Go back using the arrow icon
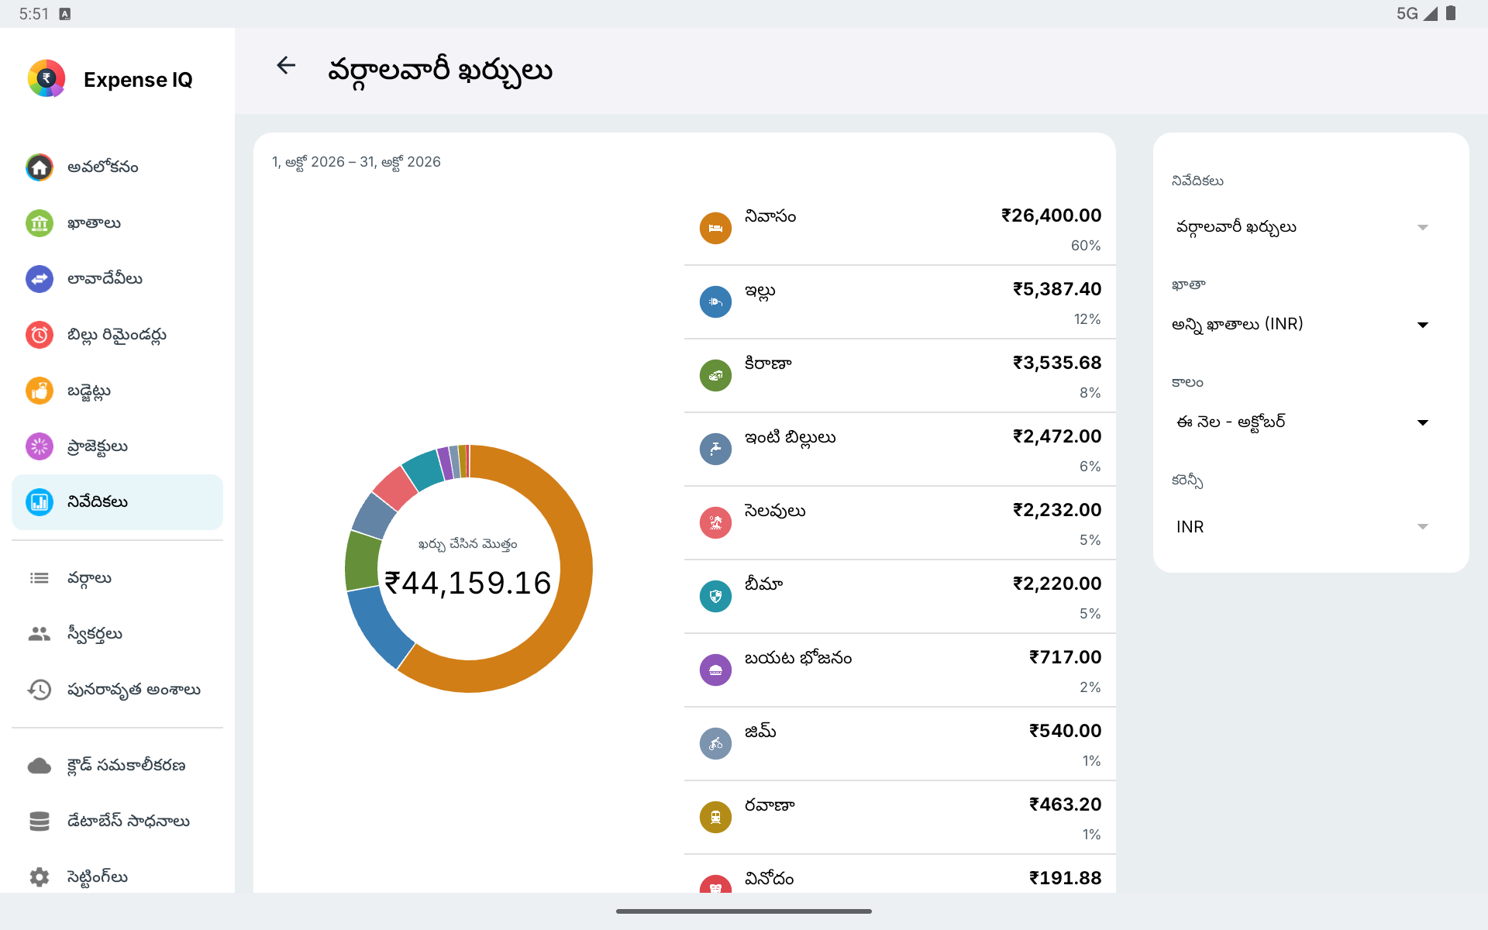 click(286, 66)
